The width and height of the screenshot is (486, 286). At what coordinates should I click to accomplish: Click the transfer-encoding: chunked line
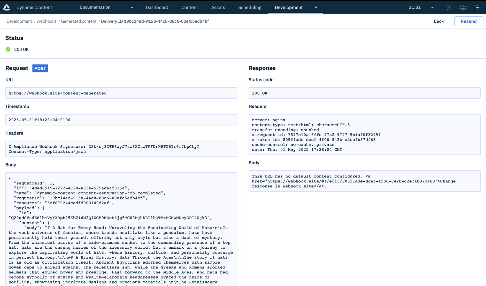[x=285, y=130]
